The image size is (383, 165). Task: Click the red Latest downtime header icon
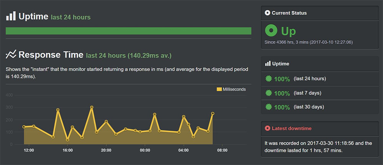point(267,128)
